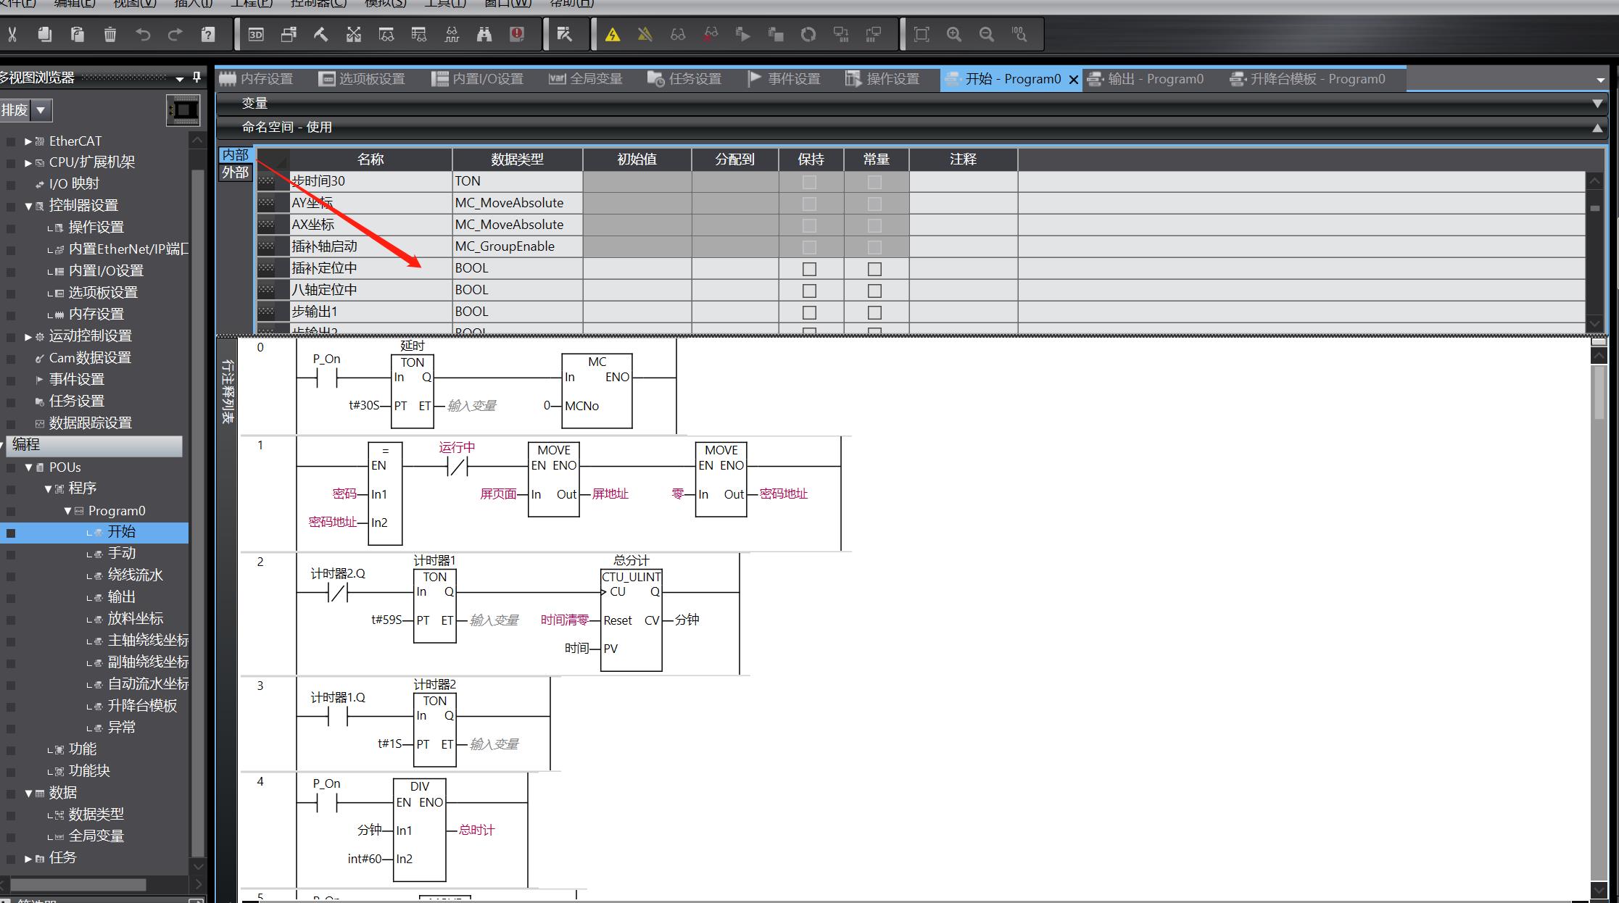The width and height of the screenshot is (1619, 903).
Task: Click the Delete trash can icon
Action: (x=109, y=34)
